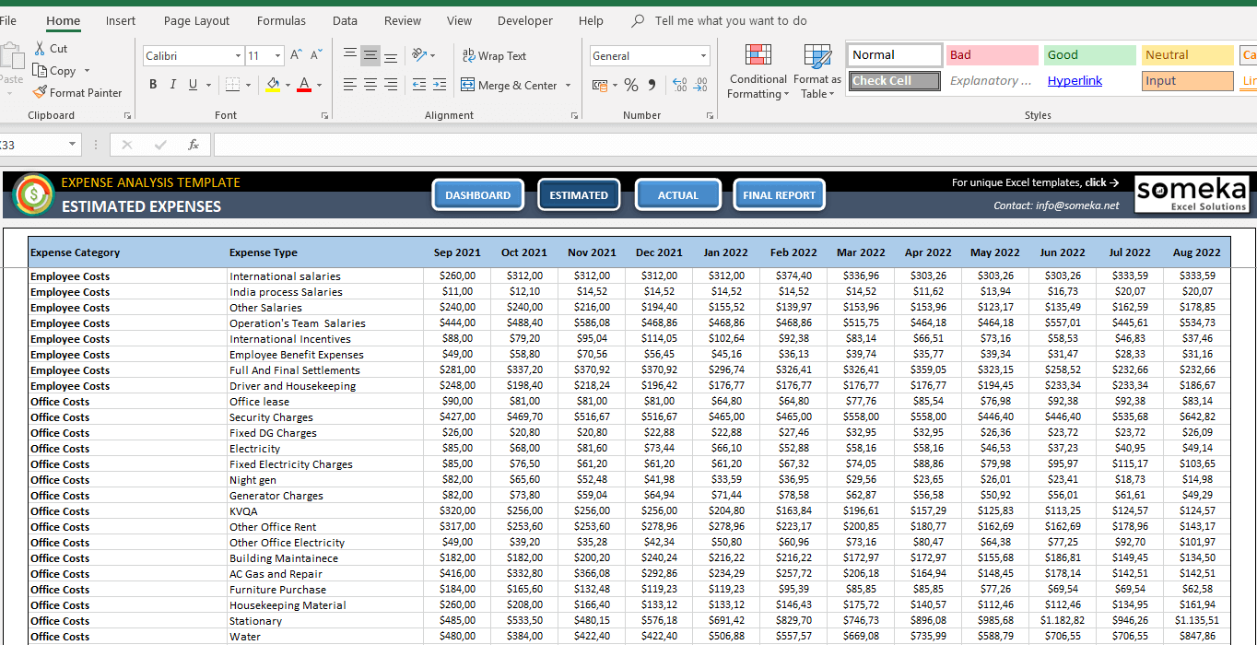
Task: Click Increase Font Size icon
Action: coord(296,55)
